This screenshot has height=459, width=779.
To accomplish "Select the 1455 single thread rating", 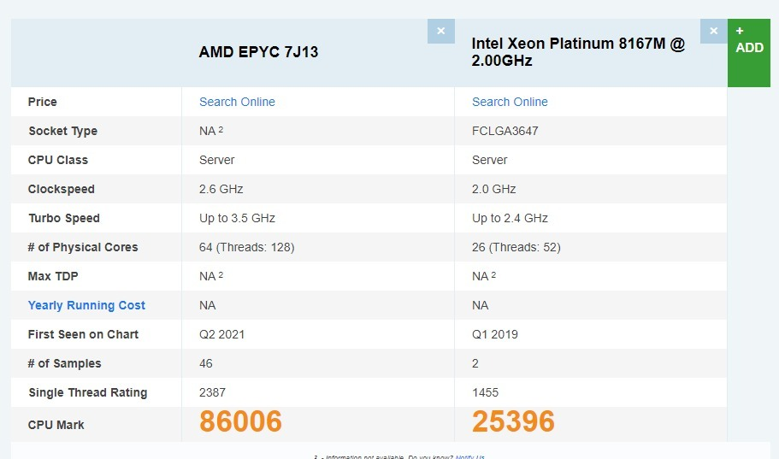I will tap(485, 392).
